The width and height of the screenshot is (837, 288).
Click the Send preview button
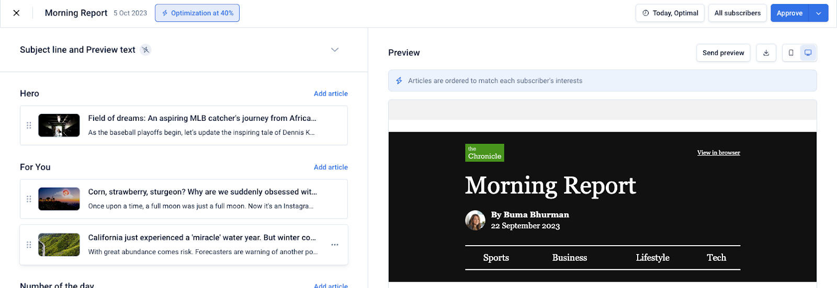(x=723, y=53)
